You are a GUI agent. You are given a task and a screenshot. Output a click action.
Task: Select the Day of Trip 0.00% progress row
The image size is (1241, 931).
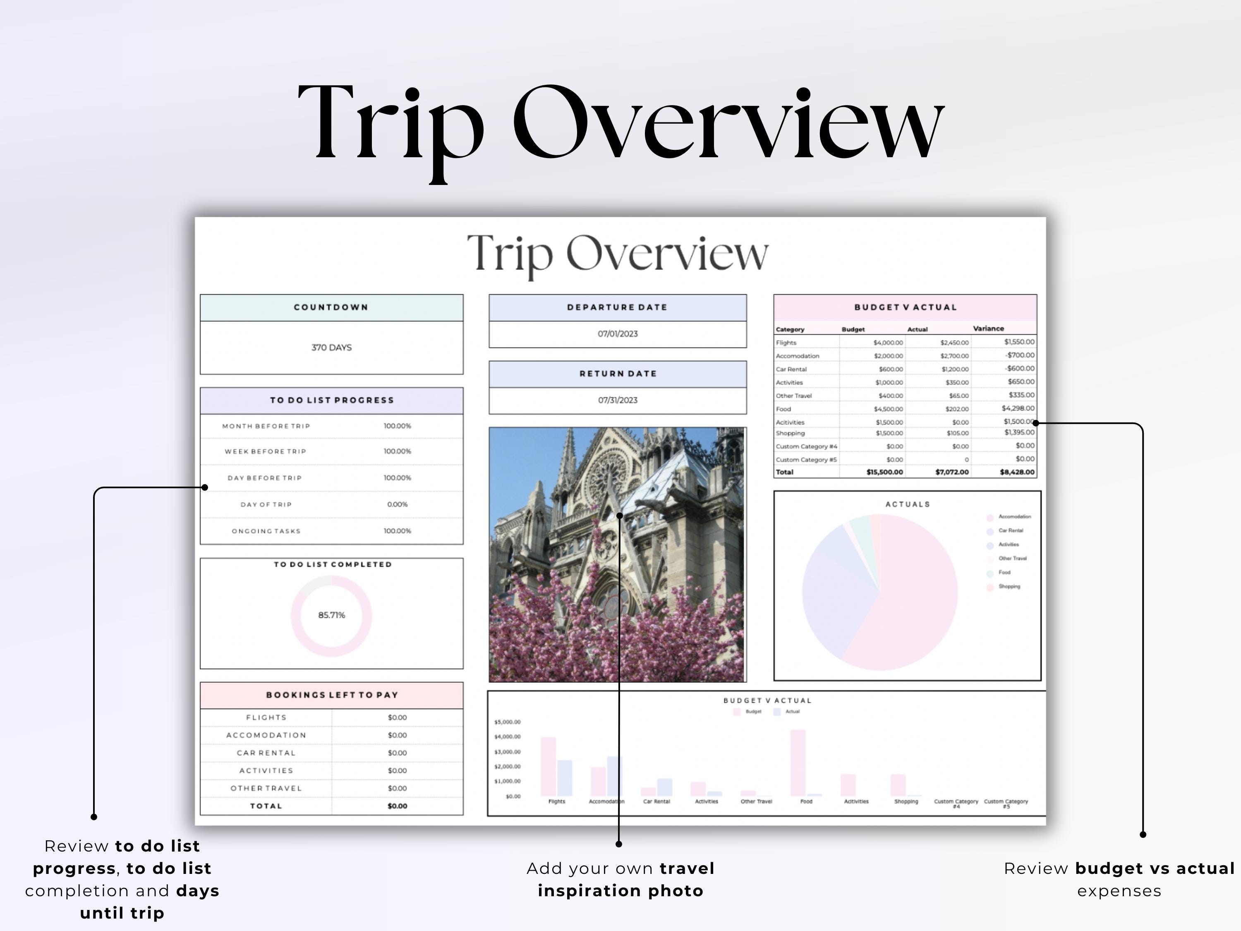tap(332, 504)
